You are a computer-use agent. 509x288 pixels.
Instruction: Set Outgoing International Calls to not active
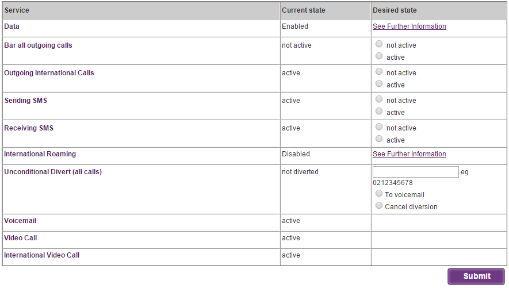point(379,71)
